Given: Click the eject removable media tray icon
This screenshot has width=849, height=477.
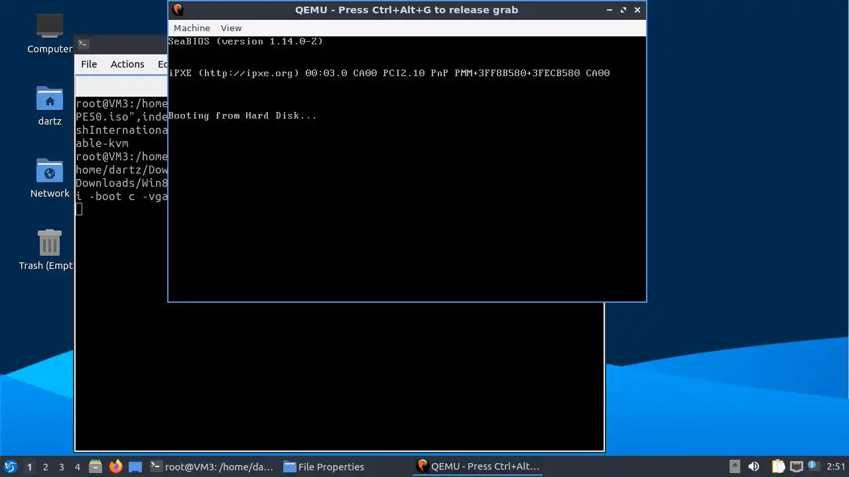Looking at the screenshot, I should coord(735,466).
